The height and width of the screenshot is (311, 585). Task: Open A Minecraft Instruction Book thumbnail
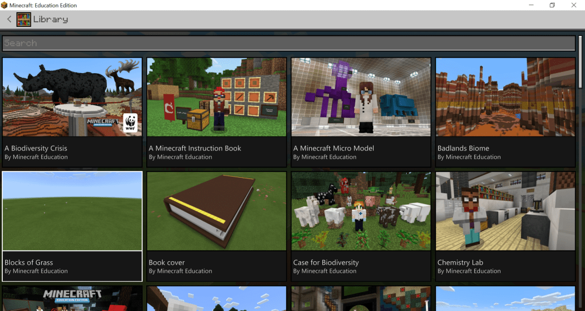[217, 97]
